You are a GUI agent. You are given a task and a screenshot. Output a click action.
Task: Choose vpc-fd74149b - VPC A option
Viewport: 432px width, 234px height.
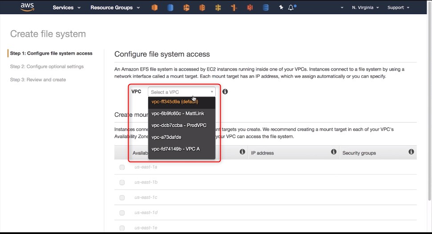tap(182, 149)
